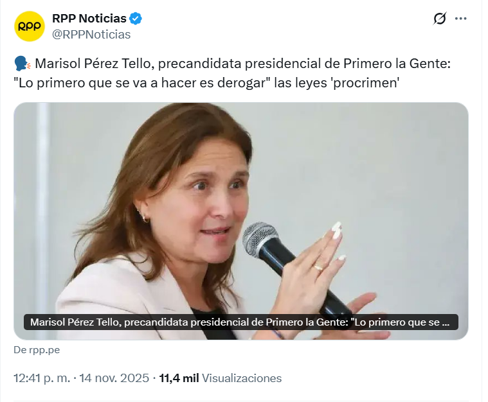The height and width of the screenshot is (402, 488).
Task: Click the speaking head emoji in tweet
Action: pos(23,64)
